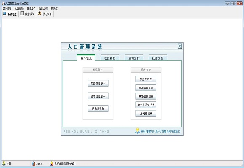Open the 系统(S) menu
Screen dimensions: 244x168
[x=54, y=8]
